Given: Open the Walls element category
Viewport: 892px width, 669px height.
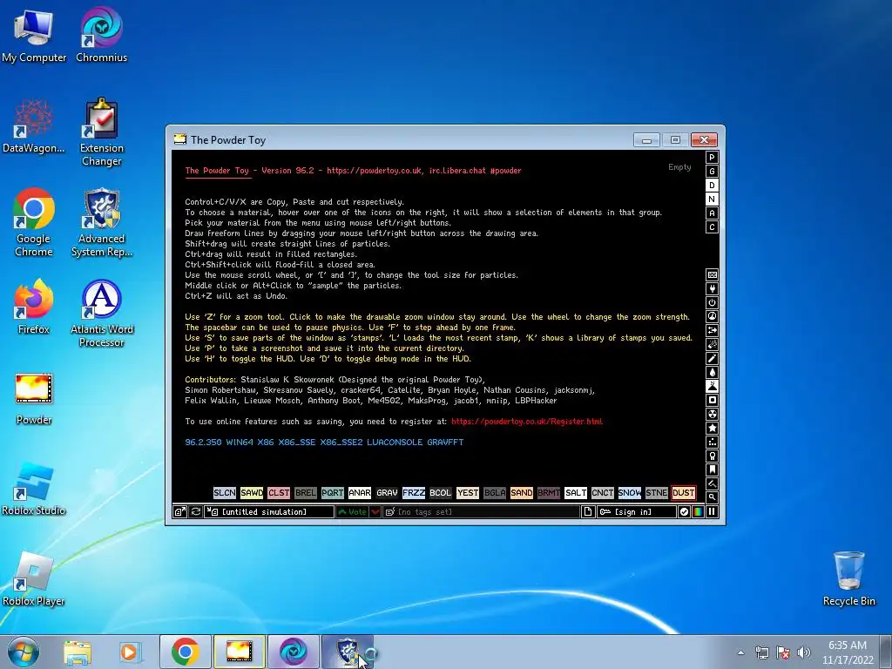Looking at the screenshot, I should pyautogui.click(x=712, y=274).
